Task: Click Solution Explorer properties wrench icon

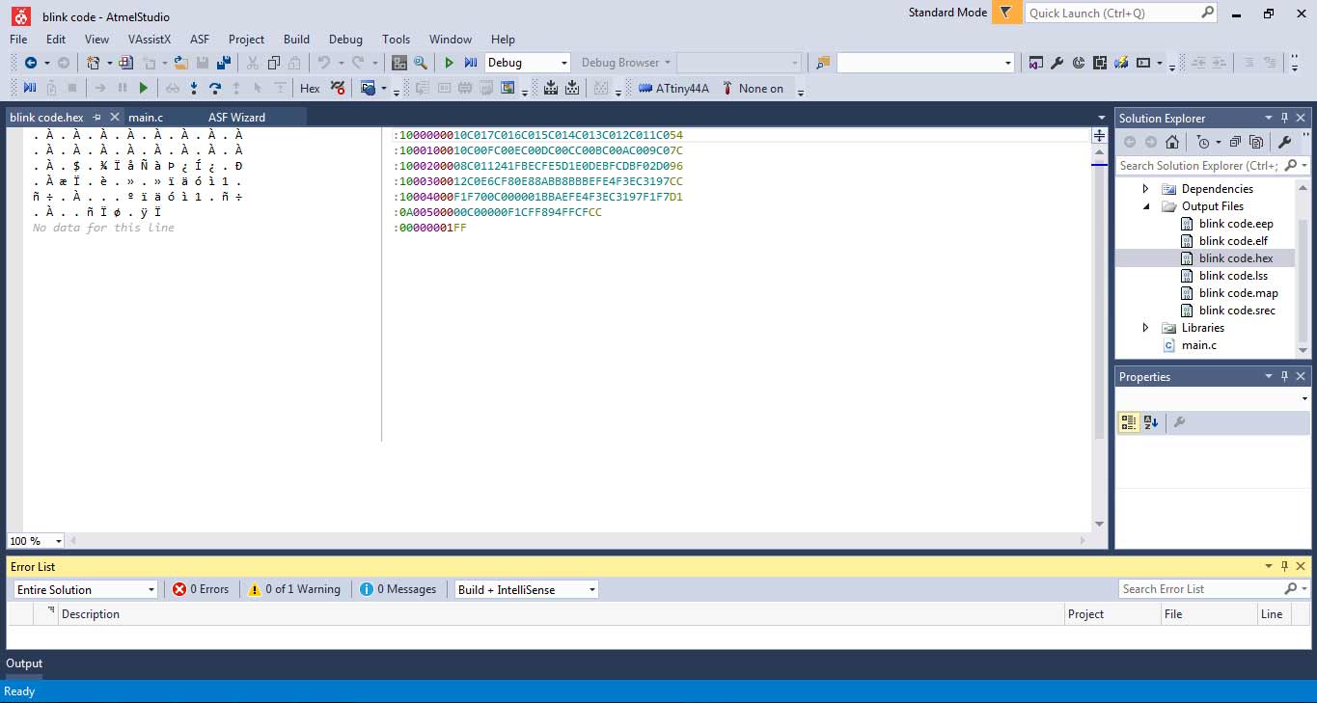Action: pos(1284,142)
